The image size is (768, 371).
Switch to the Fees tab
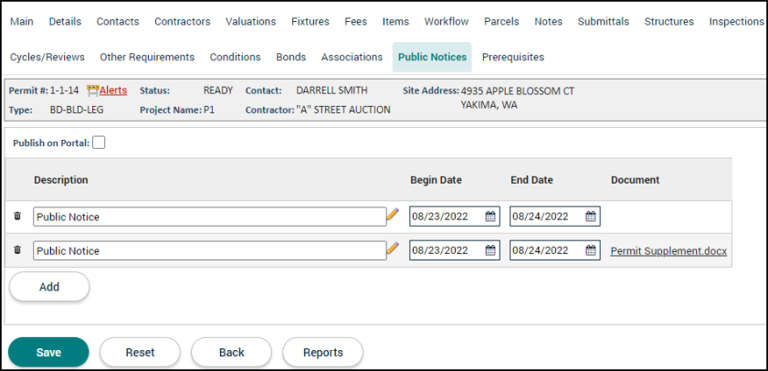point(355,22)
